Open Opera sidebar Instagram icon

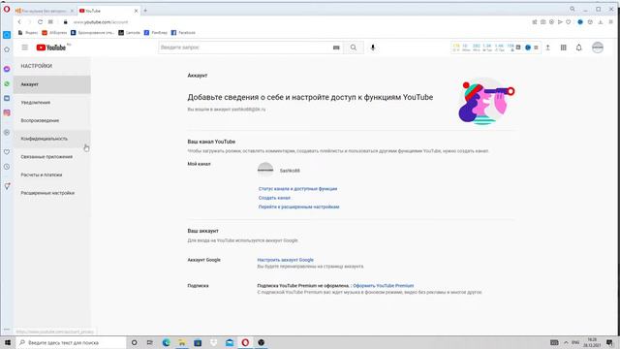[x=7, y=112]
